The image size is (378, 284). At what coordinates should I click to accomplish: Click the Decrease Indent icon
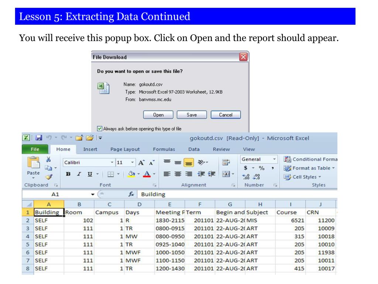(x=201, y=174)
